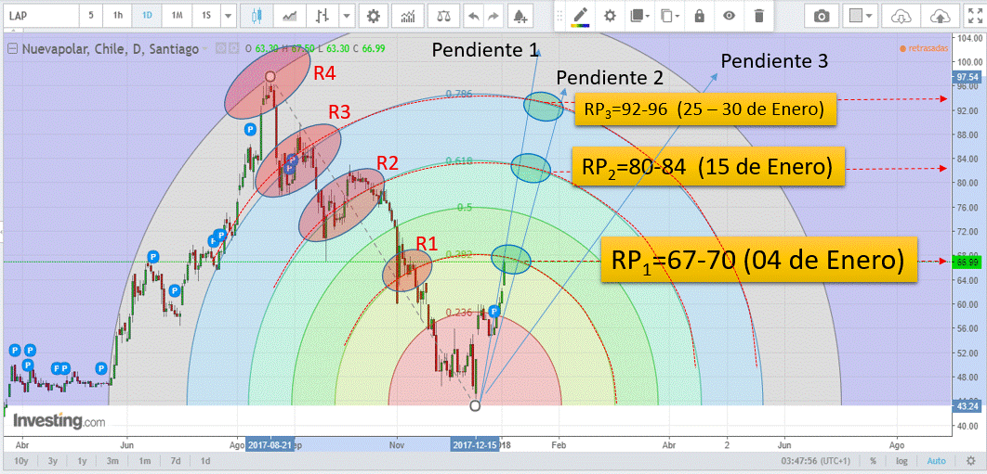The width and height of the screenshot is (987, 474).
Task: Select the 1S interval
Action: [x=205, y=16]
